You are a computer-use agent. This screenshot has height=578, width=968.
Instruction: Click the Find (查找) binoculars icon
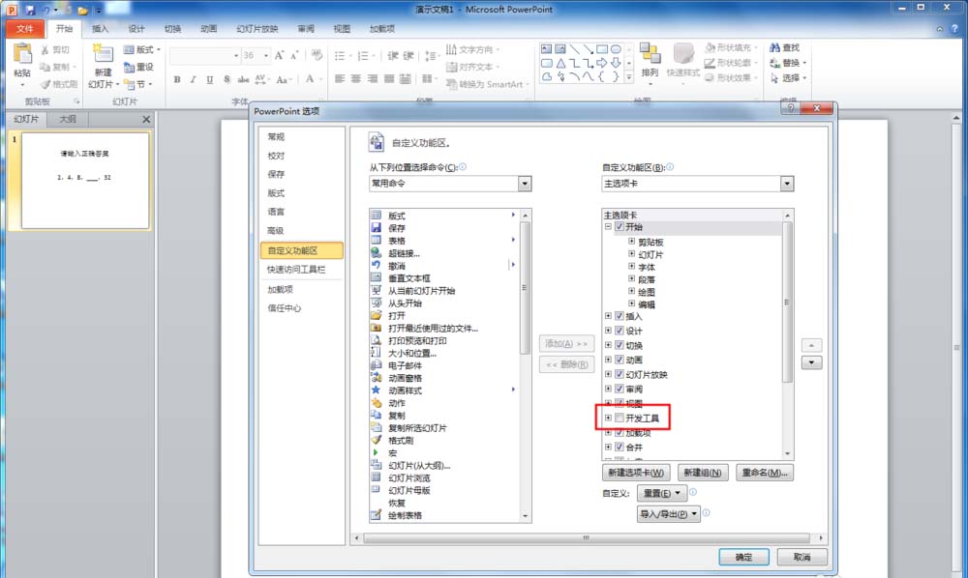tap(774, 47)
